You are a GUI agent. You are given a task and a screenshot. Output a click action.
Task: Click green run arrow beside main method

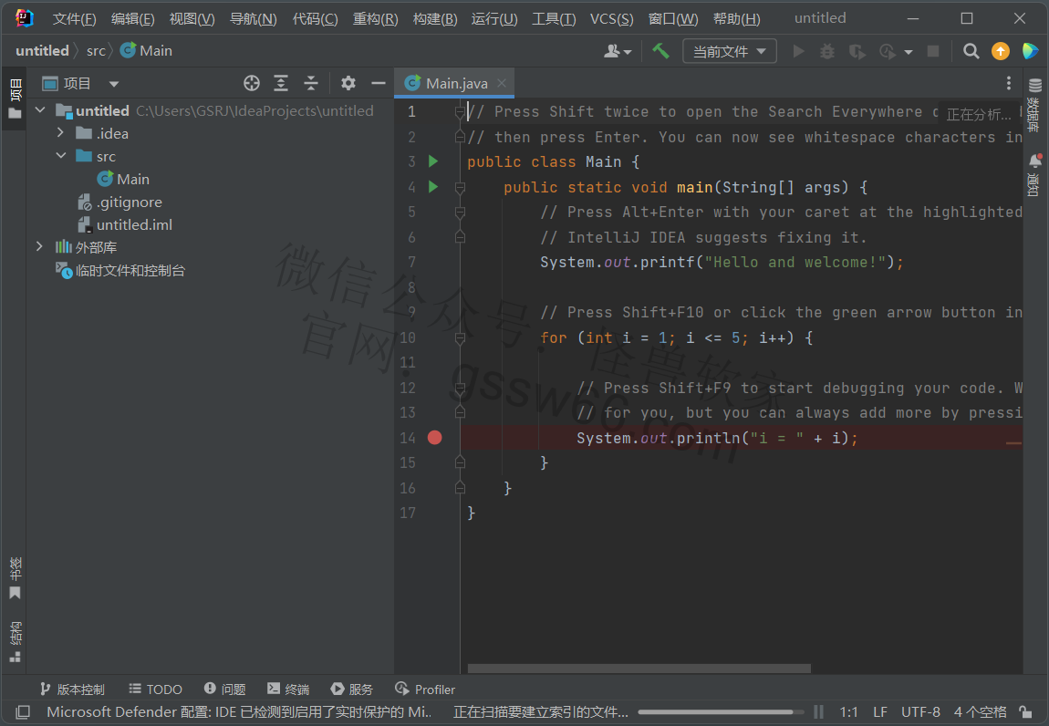pyautogui.click(x=433, y=187)
